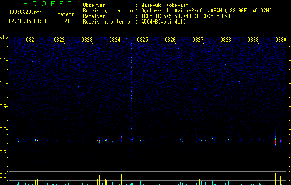Click the Ogata-vill. Akita-Pref. JAPAN location text
The height and width of the screenshot is (185, 291).
point(206,11)
